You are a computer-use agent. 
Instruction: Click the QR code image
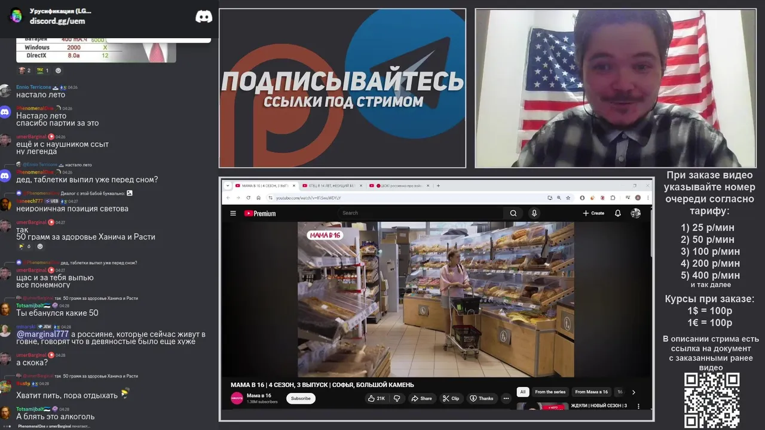712,401
